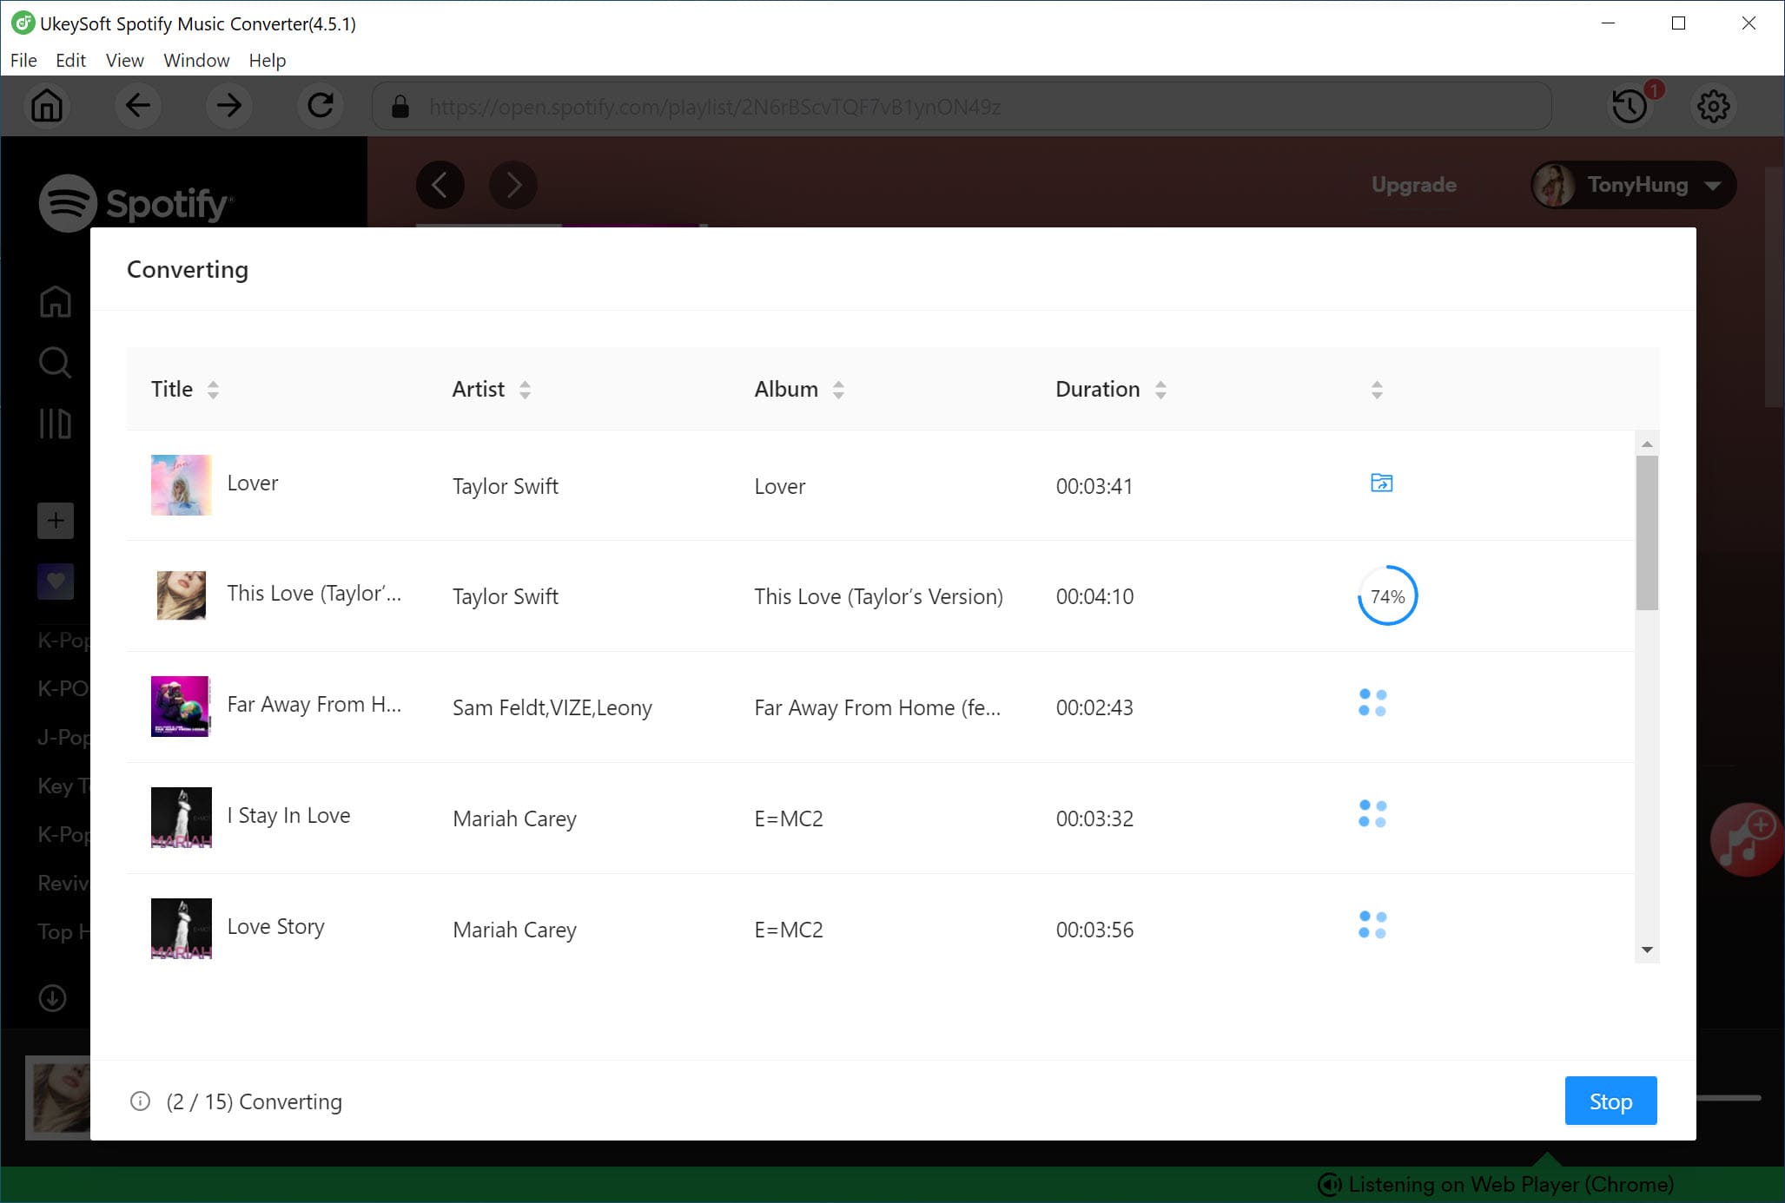Screen dimensions: 1785x1203
Task: Click the back navigation arrow in toolbar
Action: pos(137,106)
